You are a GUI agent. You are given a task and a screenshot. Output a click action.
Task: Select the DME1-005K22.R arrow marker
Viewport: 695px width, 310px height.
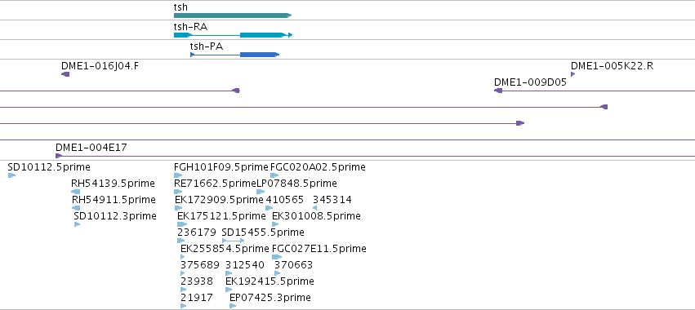[x=572, y=74]
